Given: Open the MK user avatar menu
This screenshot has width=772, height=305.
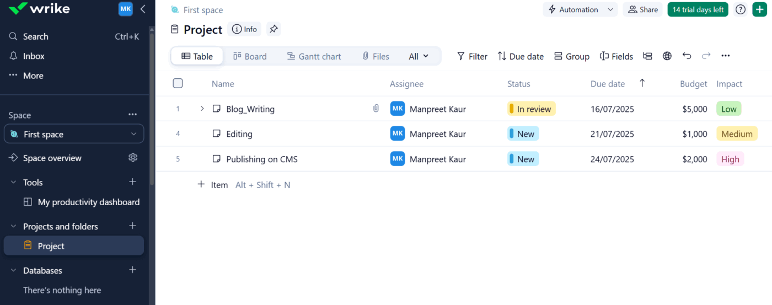Looking at the screenshot, I should (126, 9).
